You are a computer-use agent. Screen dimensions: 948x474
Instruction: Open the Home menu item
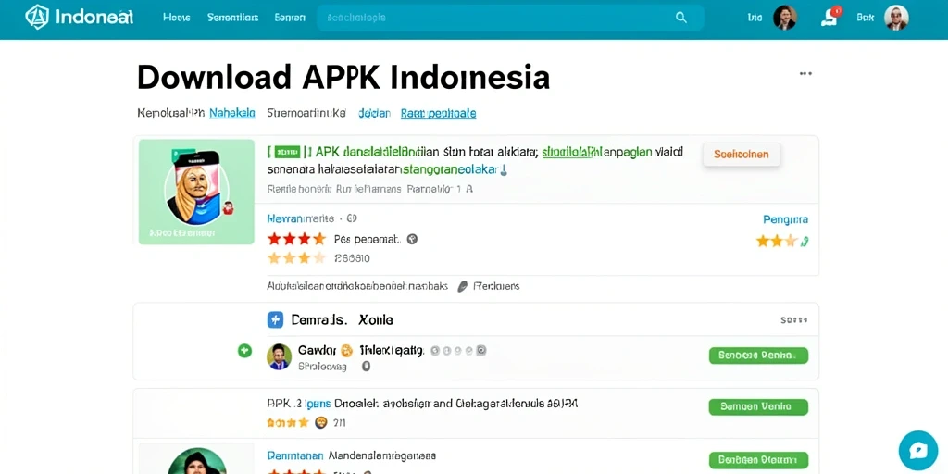pyautogui.click(x=177, y=18)
